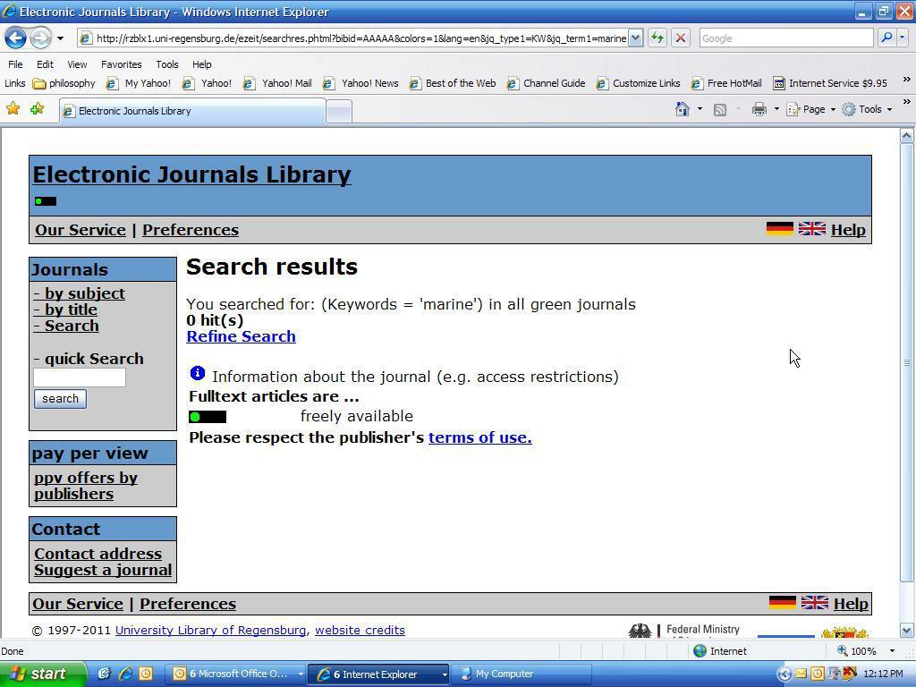Viewport: 916px width, 687px height.
Task: Expand the address bar URL dropdown
Action: coord(636,38)
